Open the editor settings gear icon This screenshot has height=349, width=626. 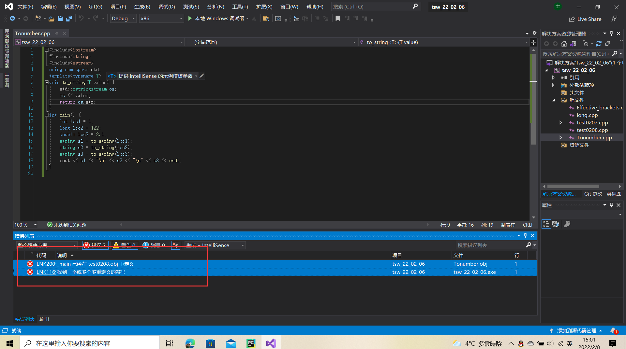click(x=535, y=33)
